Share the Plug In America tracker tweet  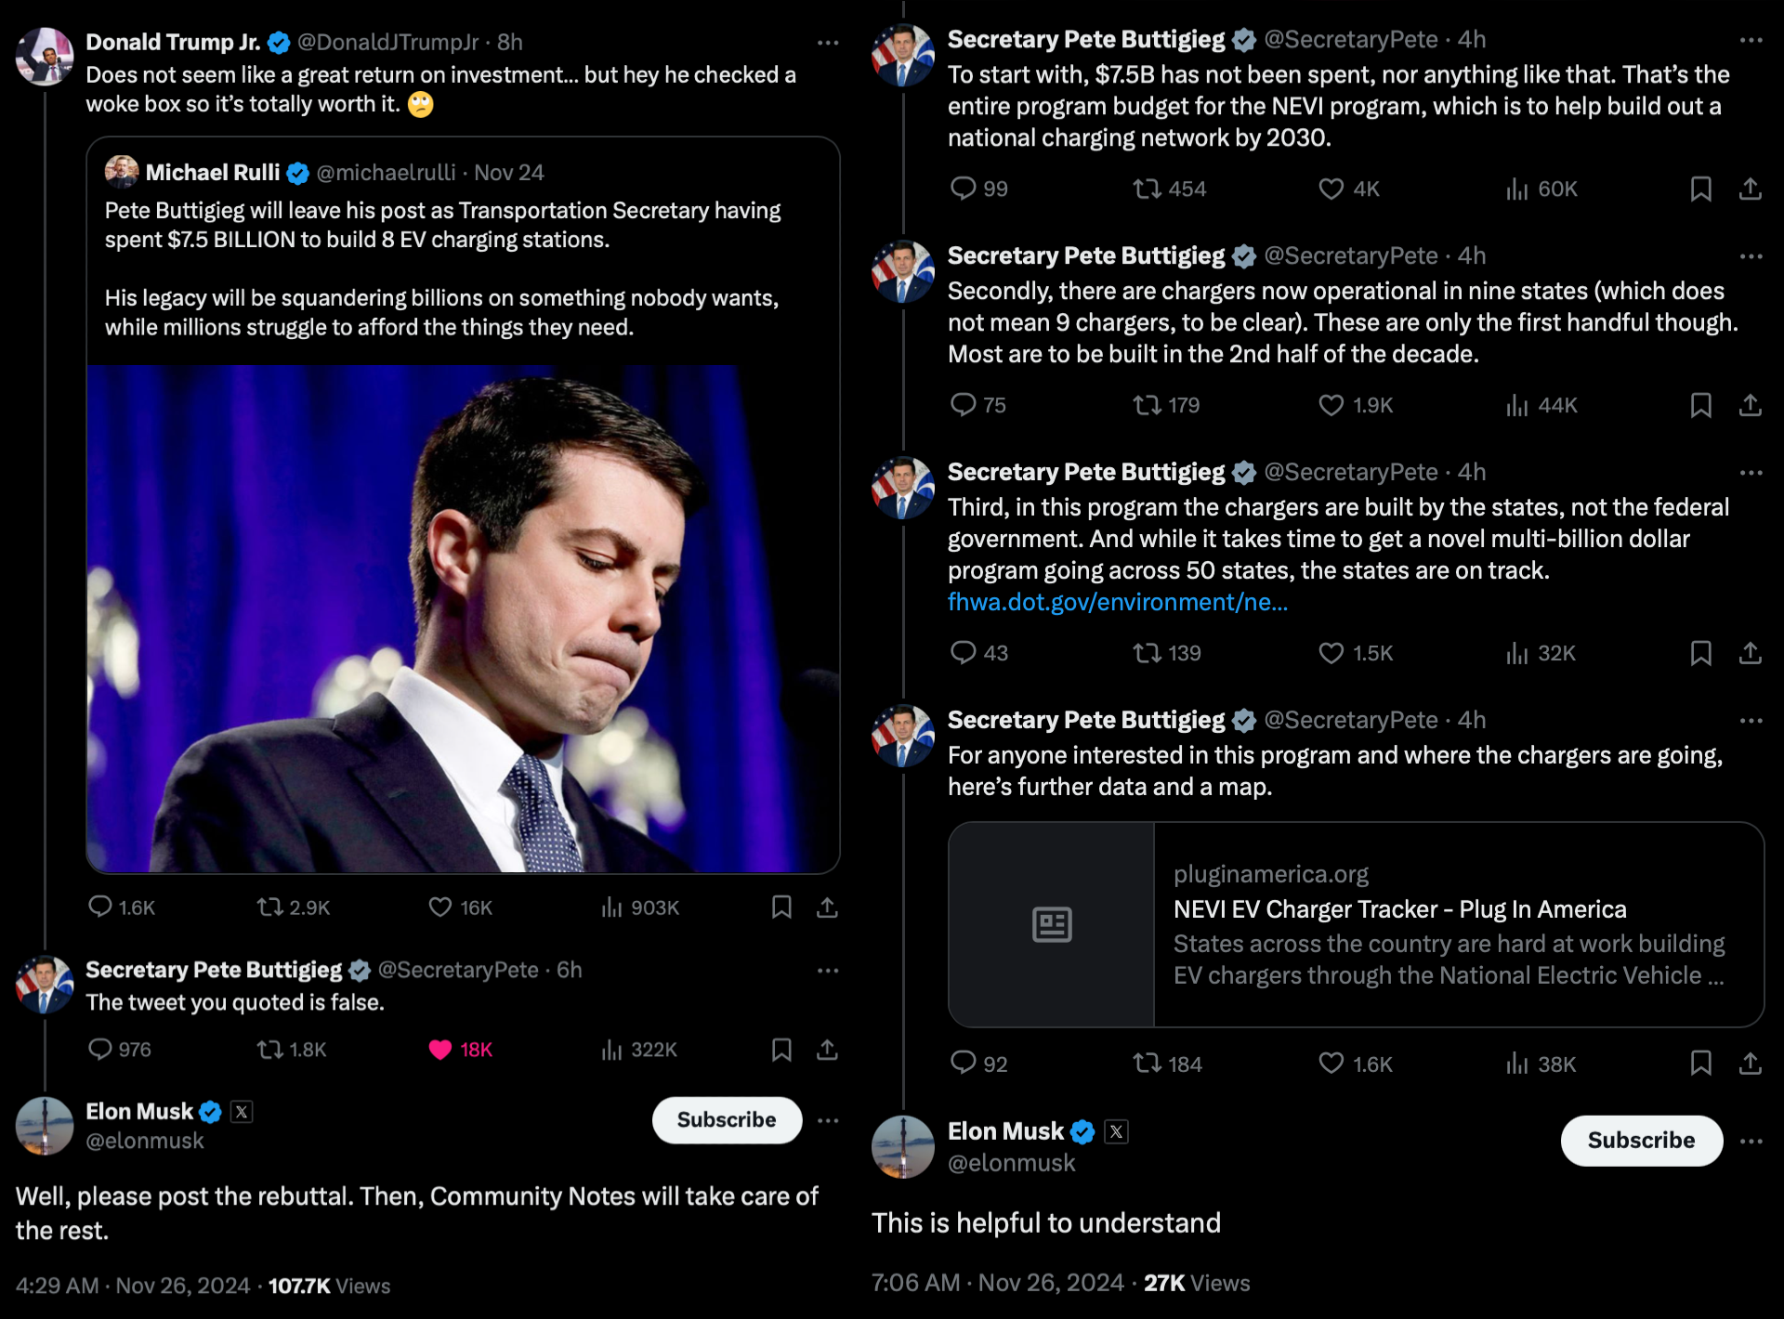point(1750,1064)
